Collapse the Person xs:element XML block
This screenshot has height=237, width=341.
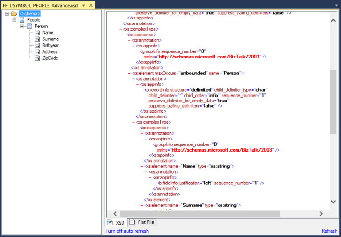(130, 73)
